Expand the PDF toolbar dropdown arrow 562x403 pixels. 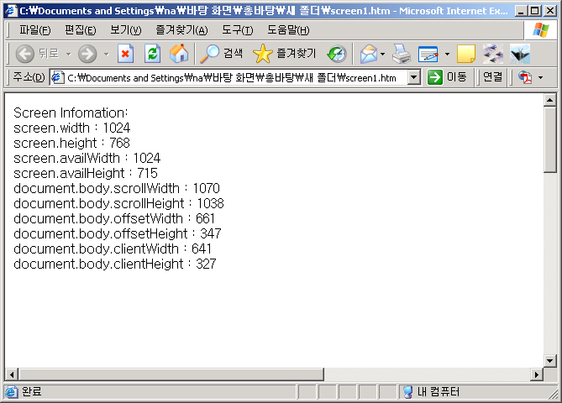pyautogui.click(x=540, y=77)
